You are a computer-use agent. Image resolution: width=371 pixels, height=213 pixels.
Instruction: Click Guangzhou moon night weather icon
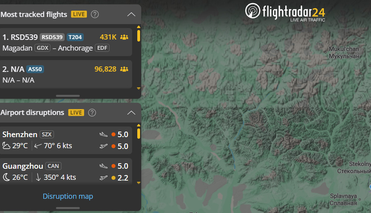6,177
